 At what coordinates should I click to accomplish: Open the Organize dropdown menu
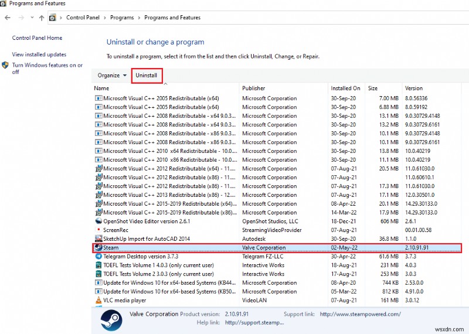[x=112, y=76]
